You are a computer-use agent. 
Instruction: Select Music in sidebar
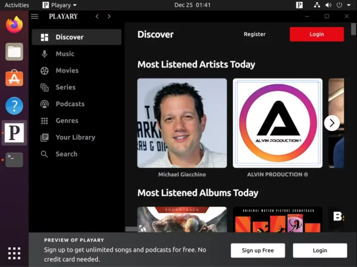(x=76, y=54)
